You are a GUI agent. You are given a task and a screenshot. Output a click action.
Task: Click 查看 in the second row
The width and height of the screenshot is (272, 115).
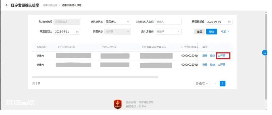coord(205,65)
